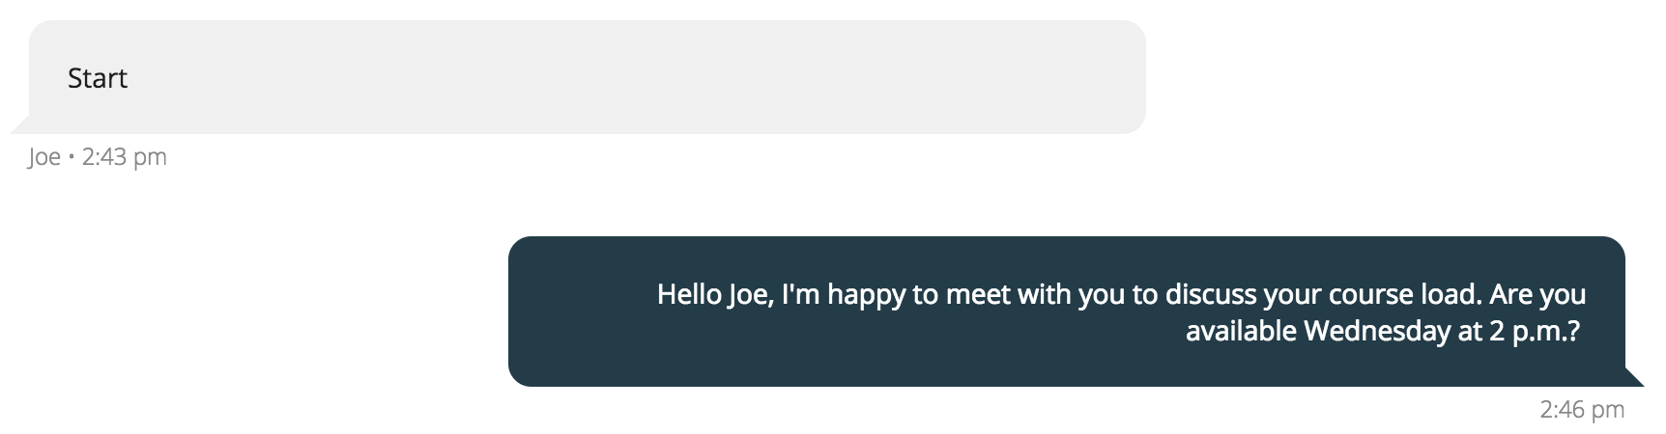Click the 2:46 pm timestamp
Image resolution: width=1666 pixels, height=434 pixels.
point(1582,410)
